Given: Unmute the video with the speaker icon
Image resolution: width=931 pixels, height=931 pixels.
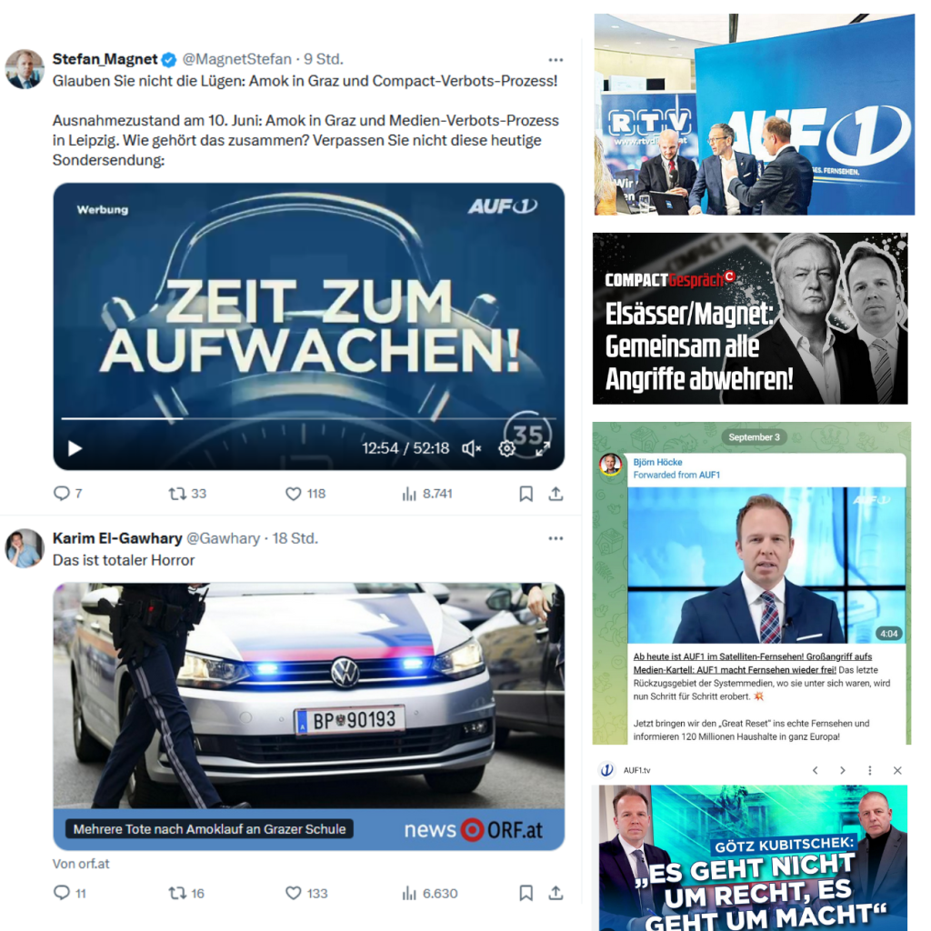Looking at the screenshot, I should [472, 449].
